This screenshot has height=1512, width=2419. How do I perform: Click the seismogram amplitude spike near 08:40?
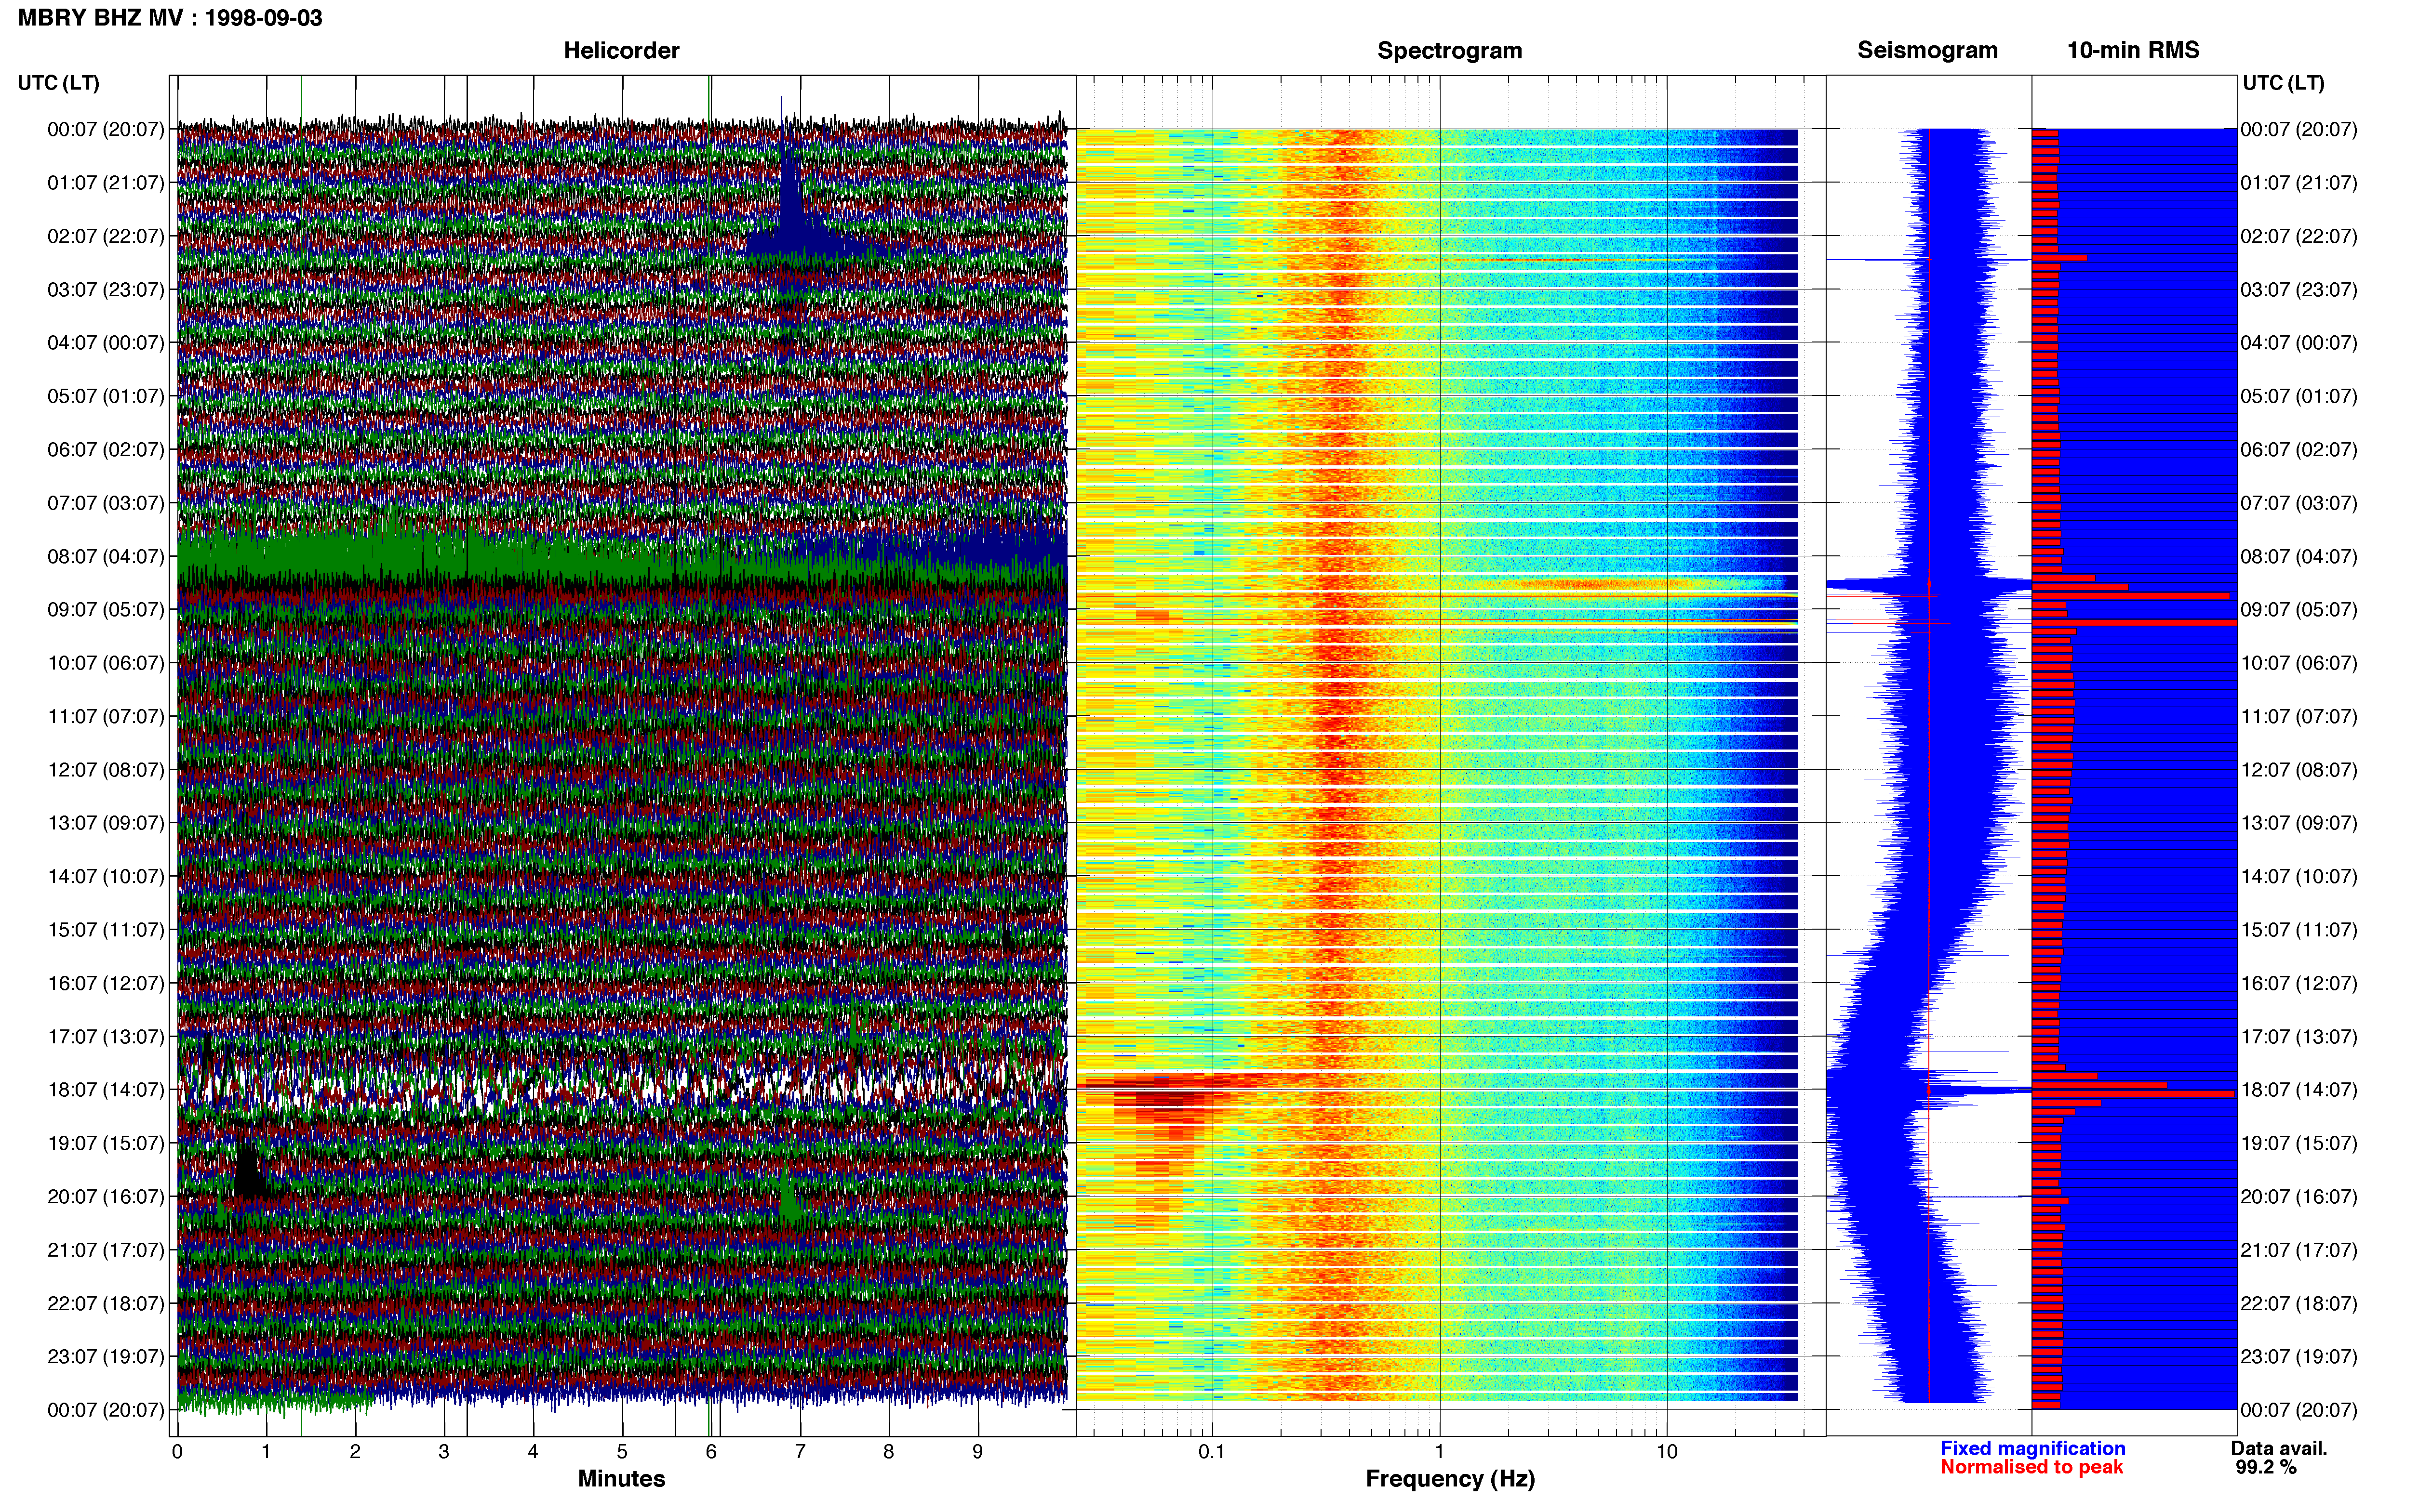1929,584
